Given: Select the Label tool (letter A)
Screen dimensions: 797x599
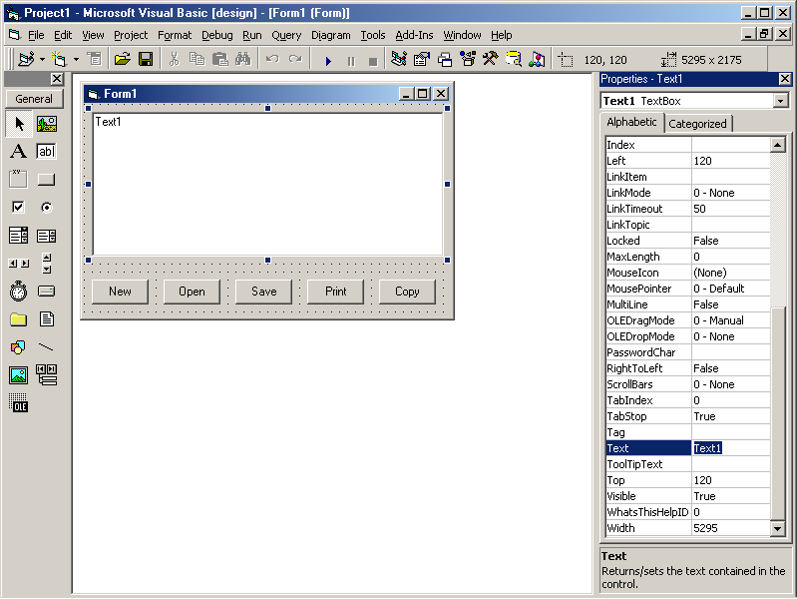Looking at the screenshot, I should pyautogui.click(x=19, y=151).
